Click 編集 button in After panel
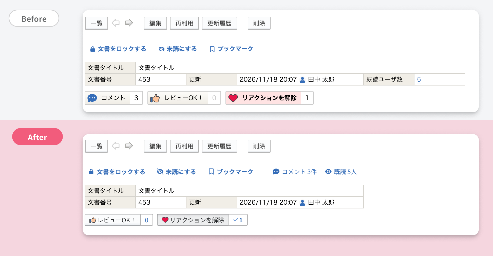493x256 pixels. pos(155,146)
